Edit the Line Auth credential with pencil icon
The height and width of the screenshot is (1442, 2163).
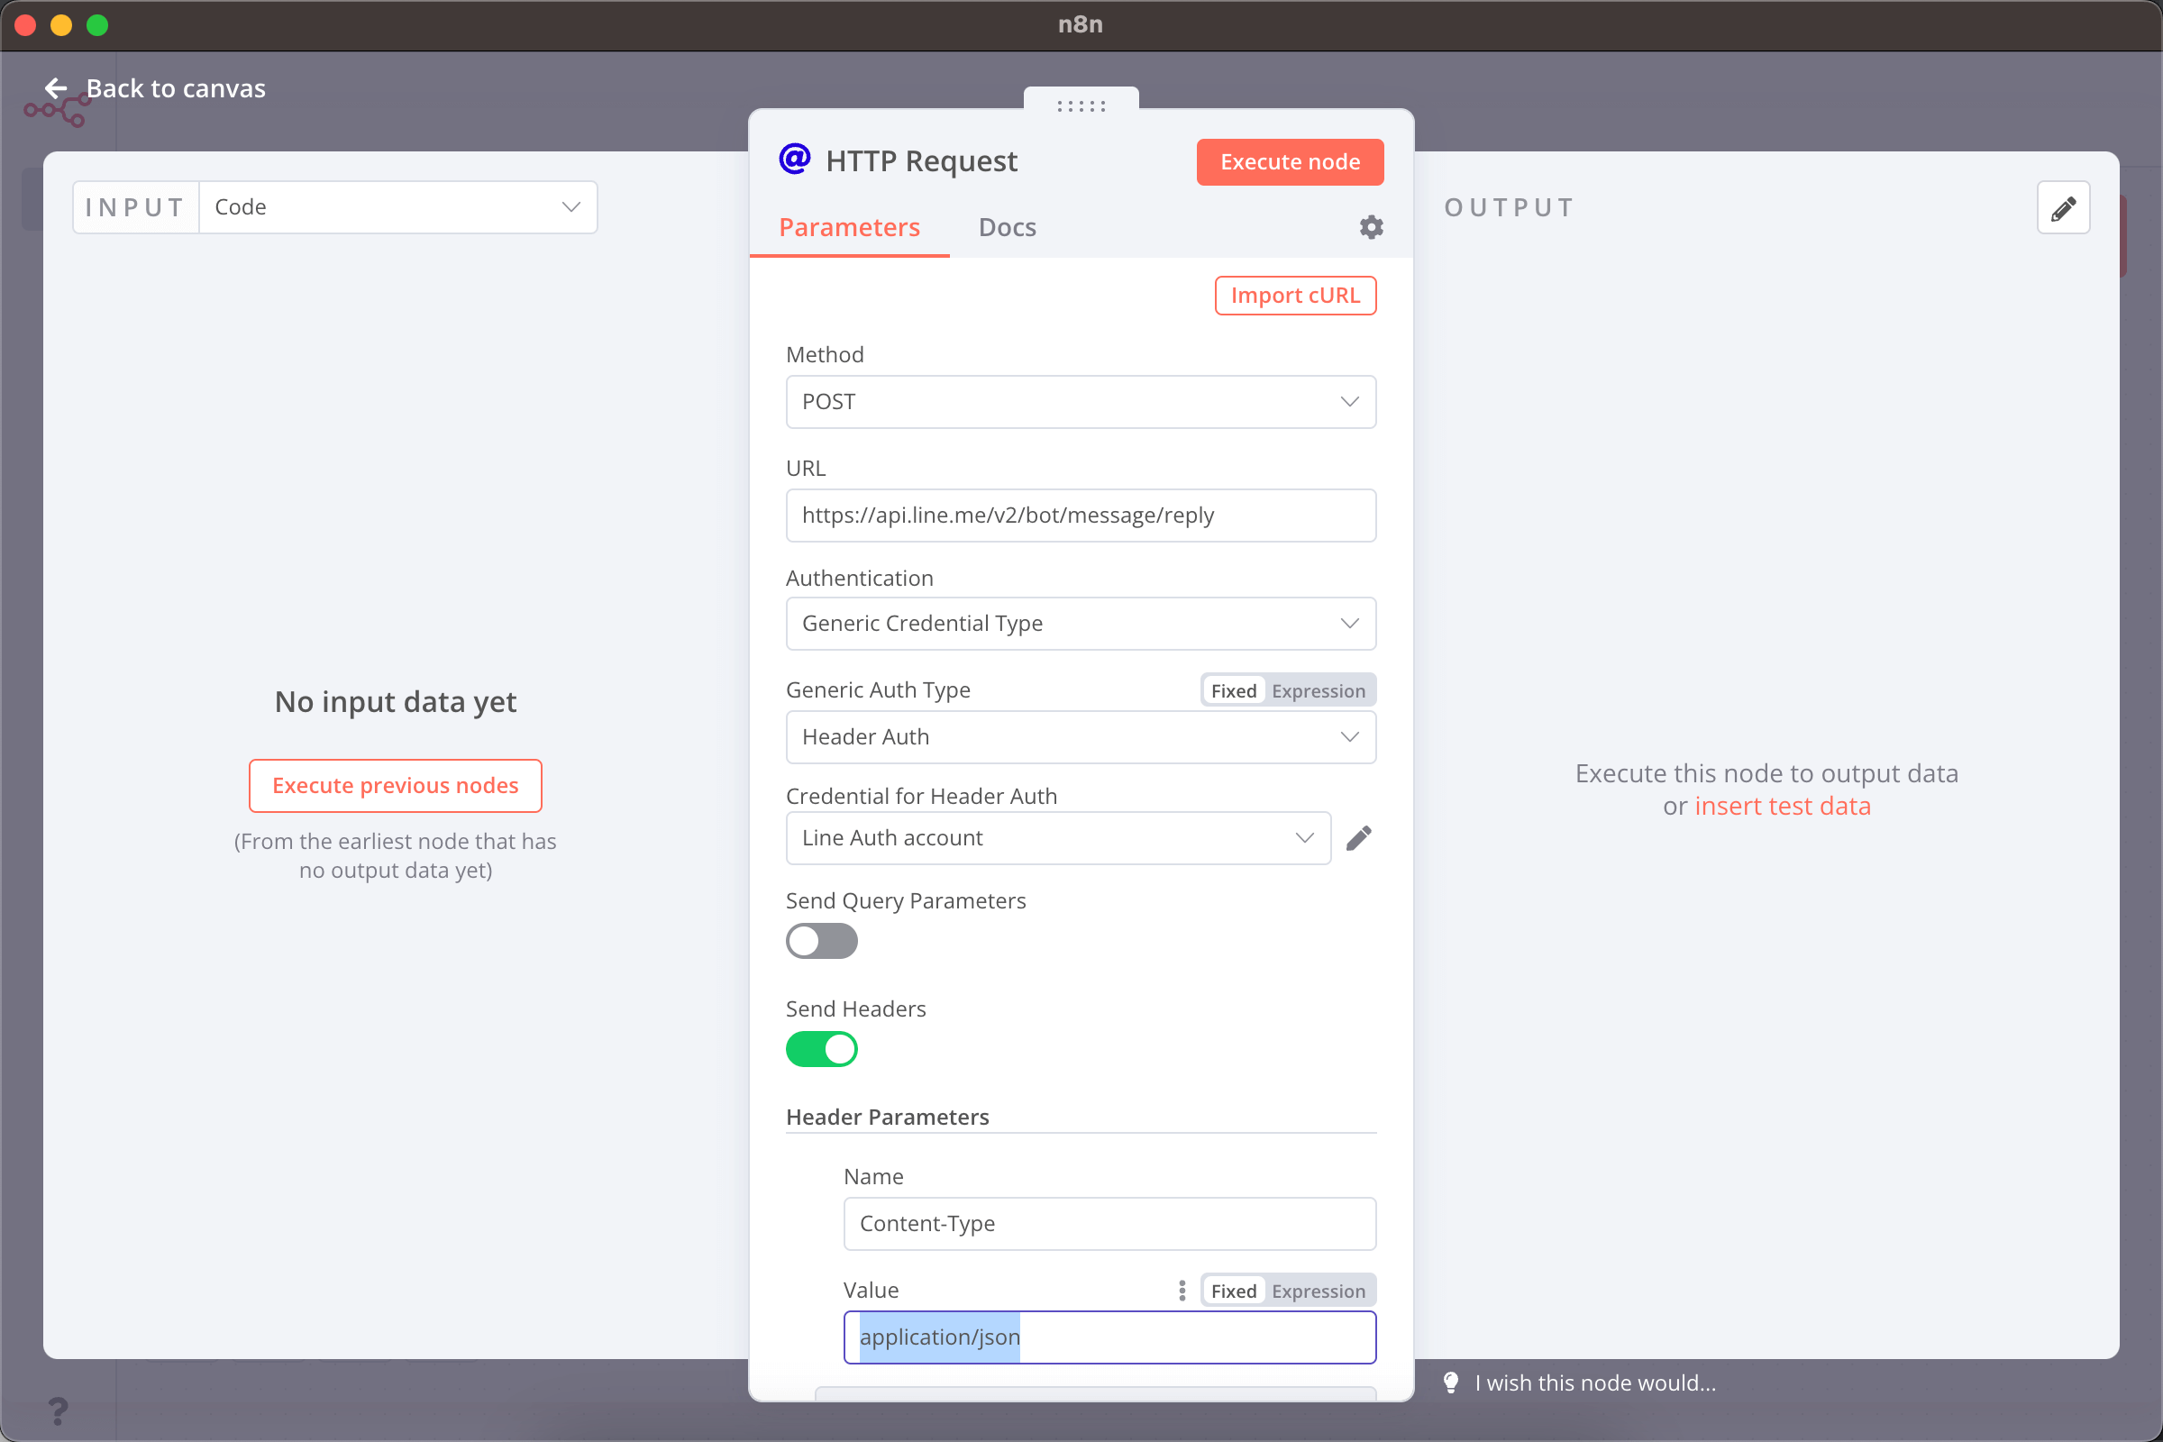[1359, 838]
